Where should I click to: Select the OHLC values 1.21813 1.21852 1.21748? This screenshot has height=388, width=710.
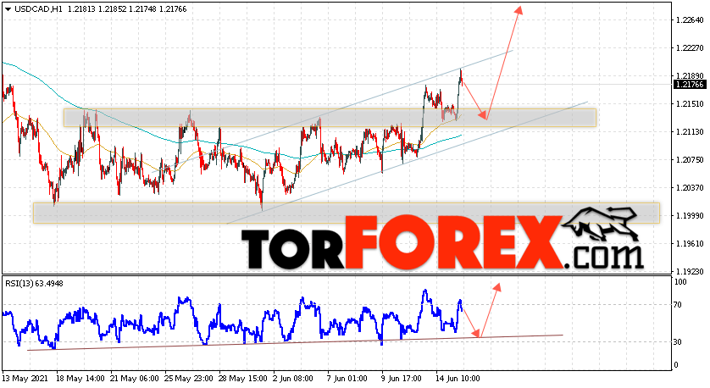(x=112, y=9)
